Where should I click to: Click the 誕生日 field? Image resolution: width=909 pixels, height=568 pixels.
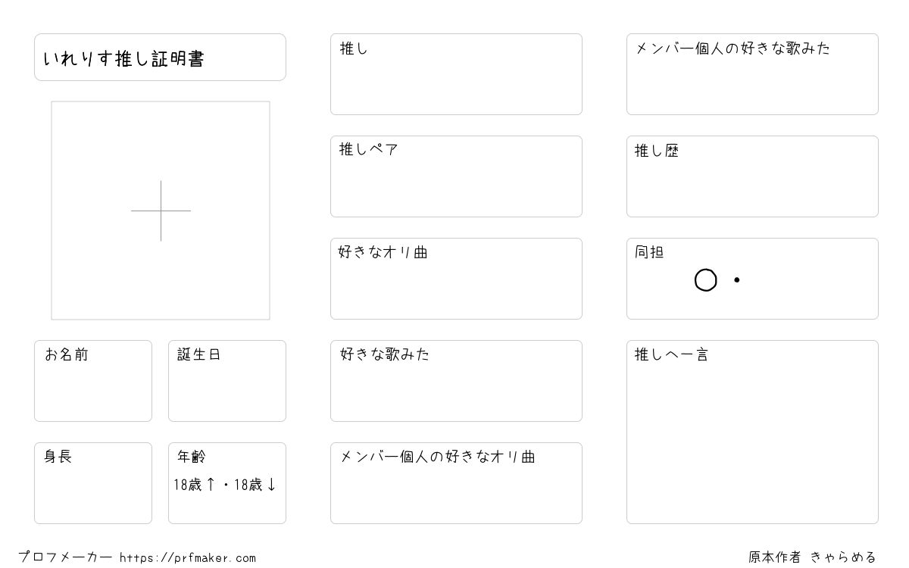227,381
